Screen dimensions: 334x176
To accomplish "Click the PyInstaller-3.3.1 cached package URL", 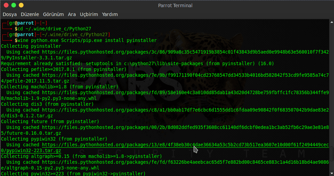I will pyautogui.click(x=185, y=52).
